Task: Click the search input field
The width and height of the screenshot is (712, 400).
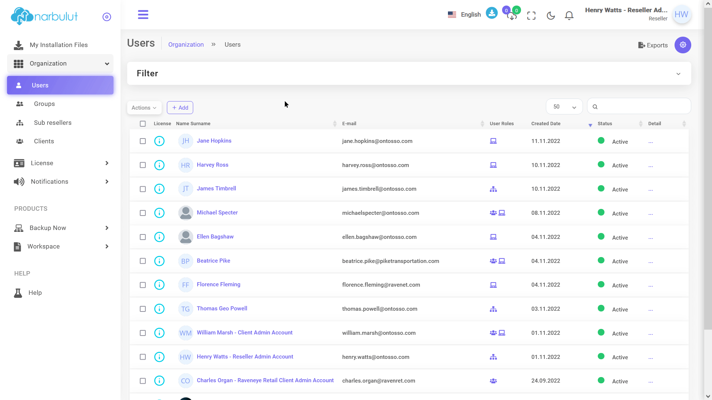Action: [x=638, y=106]
